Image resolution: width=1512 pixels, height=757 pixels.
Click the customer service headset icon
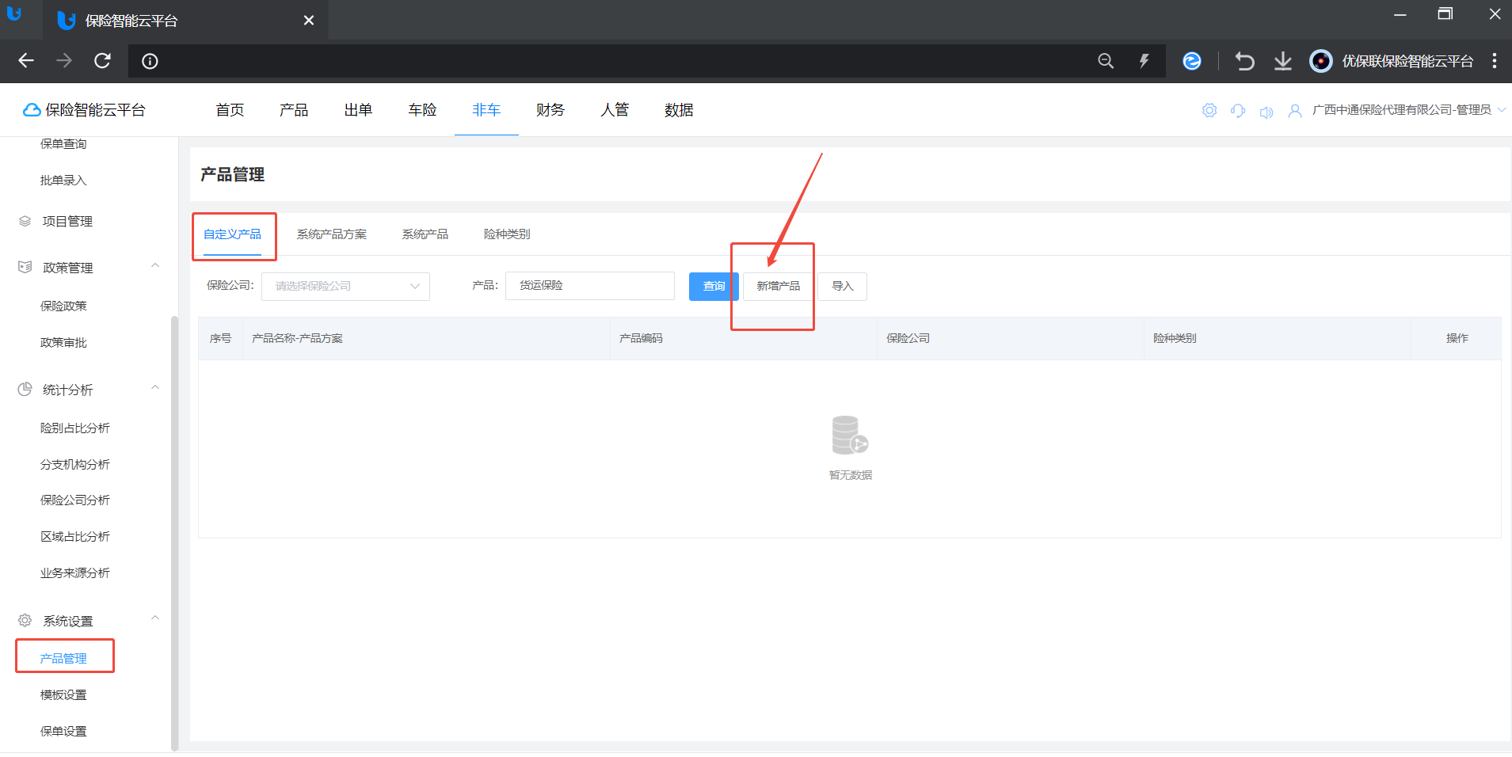pos(1238,111)
